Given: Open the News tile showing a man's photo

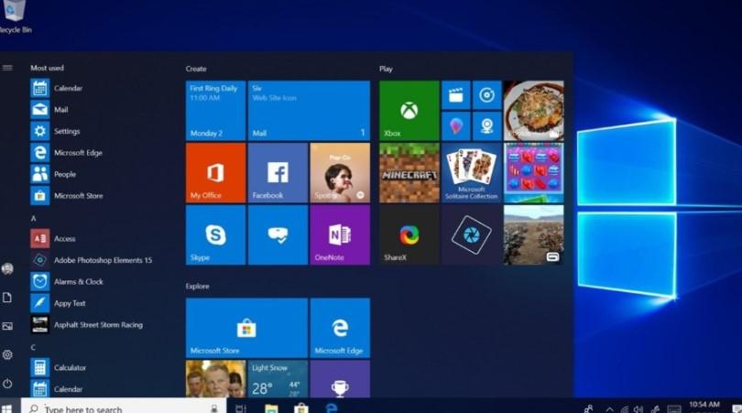Looking at the screenshot, I should coord(215,379).
